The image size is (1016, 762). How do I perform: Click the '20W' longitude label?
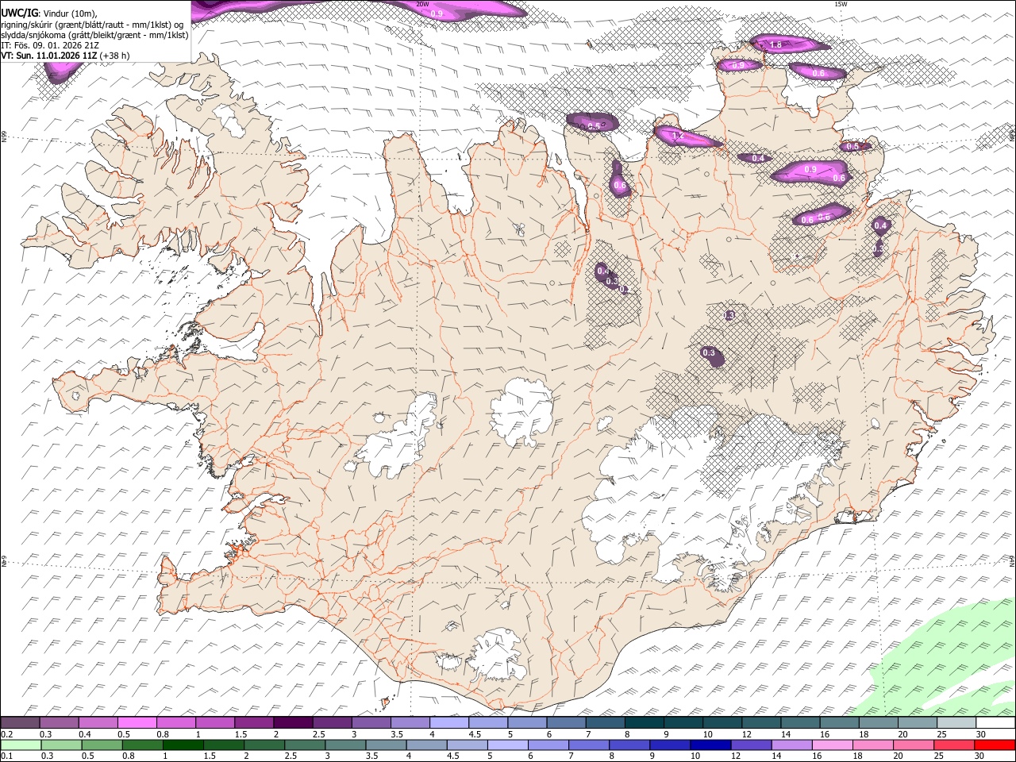(422, 4)
